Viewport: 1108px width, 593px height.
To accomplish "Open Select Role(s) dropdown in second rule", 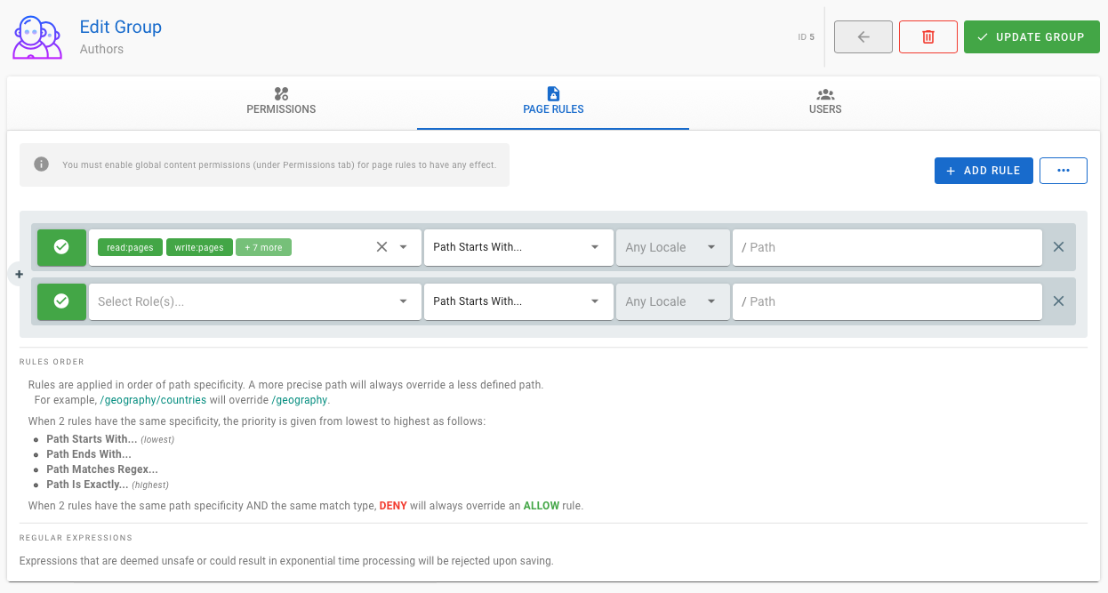I will (x=255, y=301).
